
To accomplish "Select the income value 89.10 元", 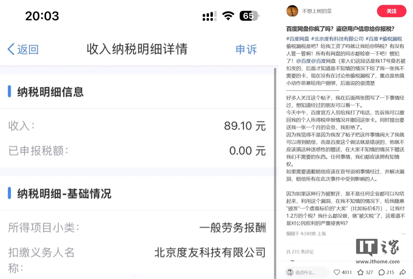I will 245,126.
